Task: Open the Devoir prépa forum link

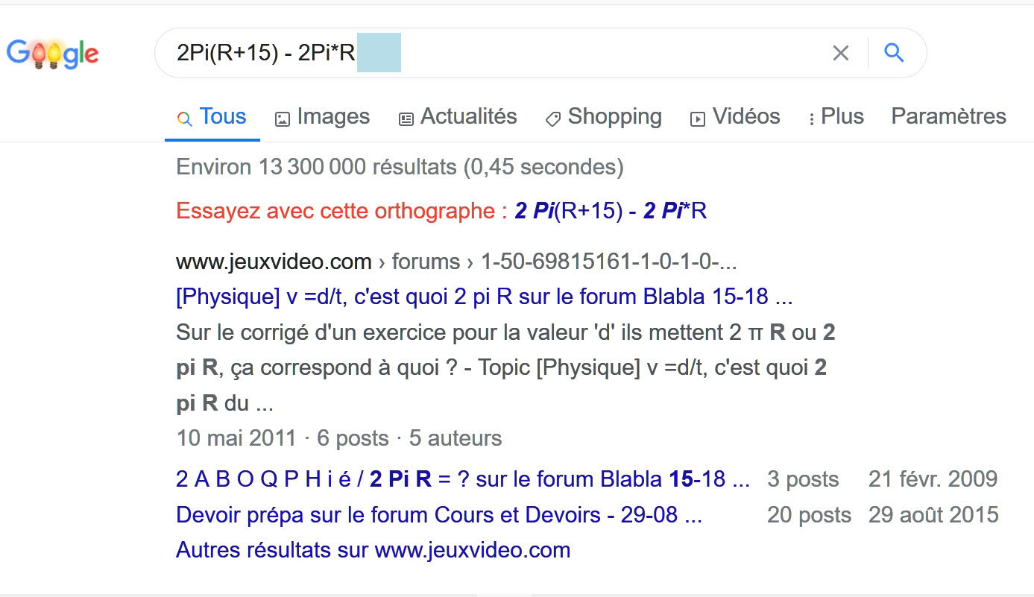Action: pyautogui.click(x=438, y=514)
